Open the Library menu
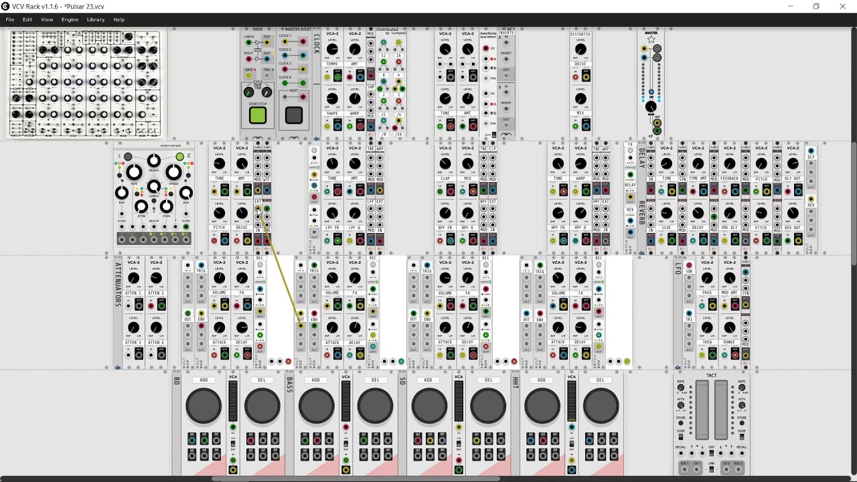 click(96, 19)
